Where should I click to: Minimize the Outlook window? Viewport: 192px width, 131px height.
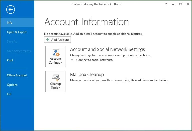(x=173, y=4)
